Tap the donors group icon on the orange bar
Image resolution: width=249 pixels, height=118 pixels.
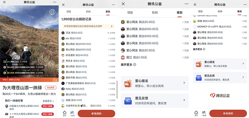[x=55, y=80]
